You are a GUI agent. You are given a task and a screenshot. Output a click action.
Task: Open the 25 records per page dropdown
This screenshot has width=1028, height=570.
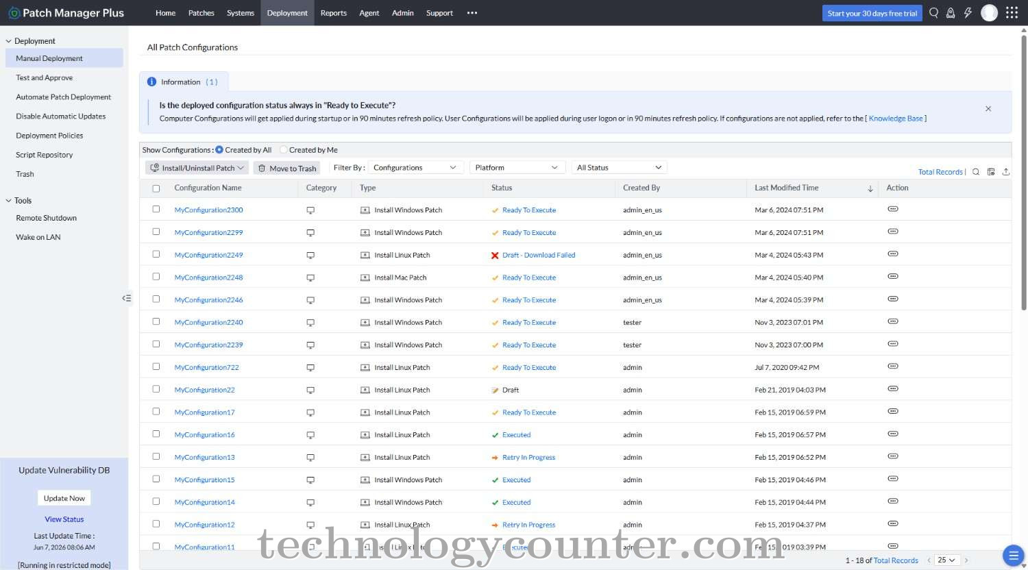(x=946, y=560)
